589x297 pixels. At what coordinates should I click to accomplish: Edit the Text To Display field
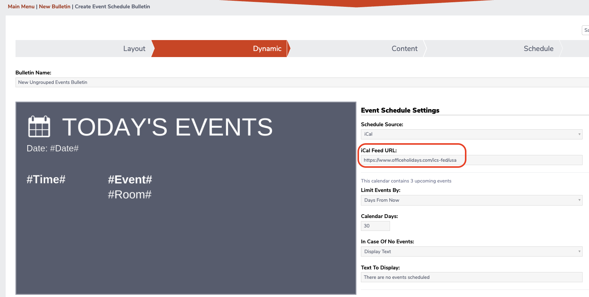pos(471,277)
